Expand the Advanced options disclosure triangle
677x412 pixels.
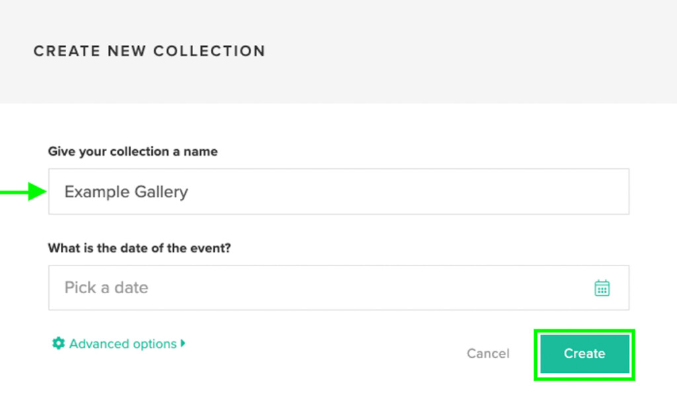click(x=183, y=343)
